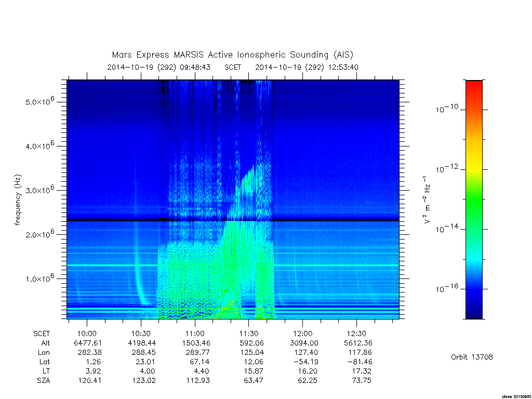The width and height of the screenshot is (532, 399).
Task: Select the 11:00 SCET time tick label
Action: (195, 334)
